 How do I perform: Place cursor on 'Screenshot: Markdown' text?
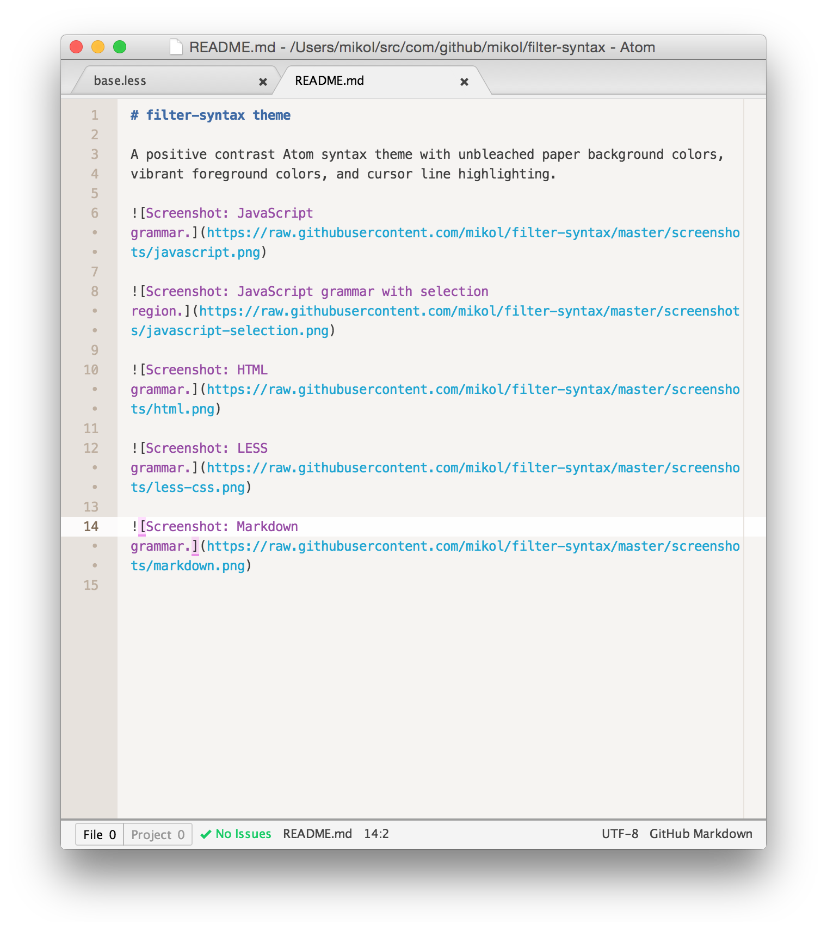point(222,526)
